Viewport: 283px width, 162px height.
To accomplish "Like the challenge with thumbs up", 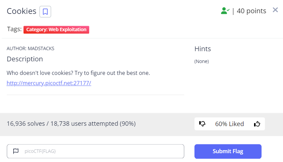I will [257, 124].
